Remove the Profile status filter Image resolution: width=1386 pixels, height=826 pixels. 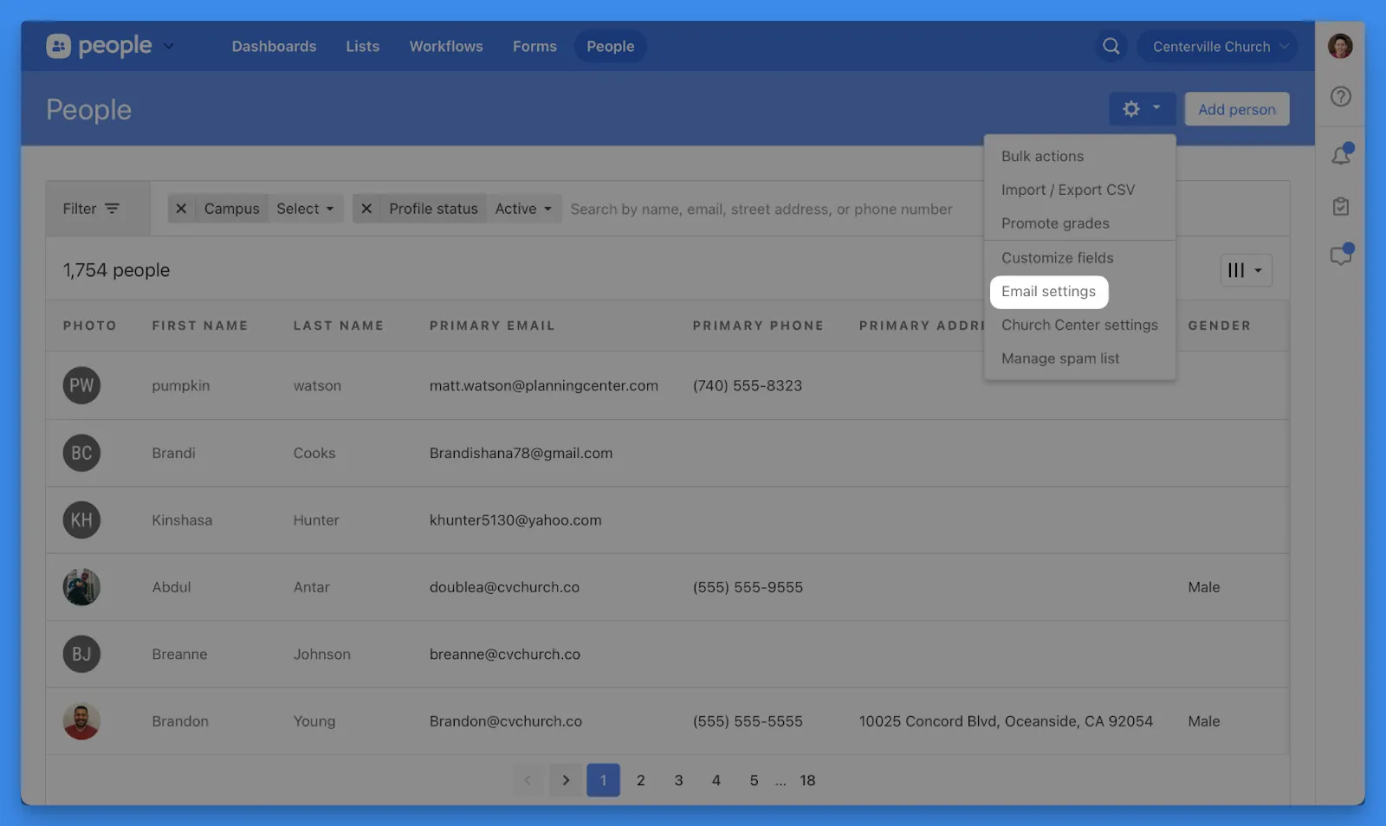tap(366, 209)
